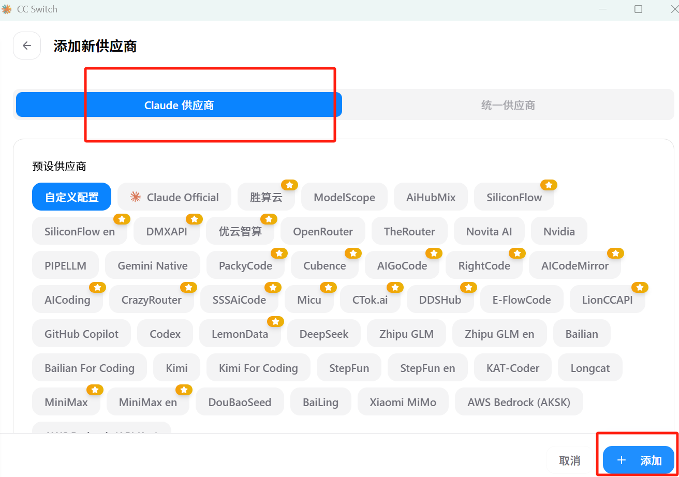Choose the BaiLing provider
This screenshot has height=477, width=679.
(x=320, y=402)
